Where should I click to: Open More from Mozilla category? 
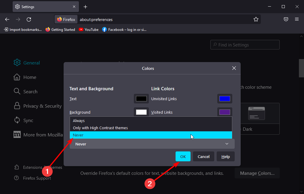point(38,135)
